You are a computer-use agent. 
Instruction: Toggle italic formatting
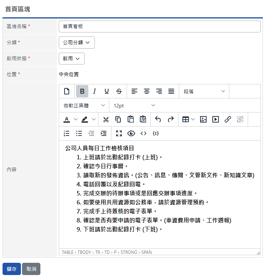pyautogui.click(x=94, y=91)
